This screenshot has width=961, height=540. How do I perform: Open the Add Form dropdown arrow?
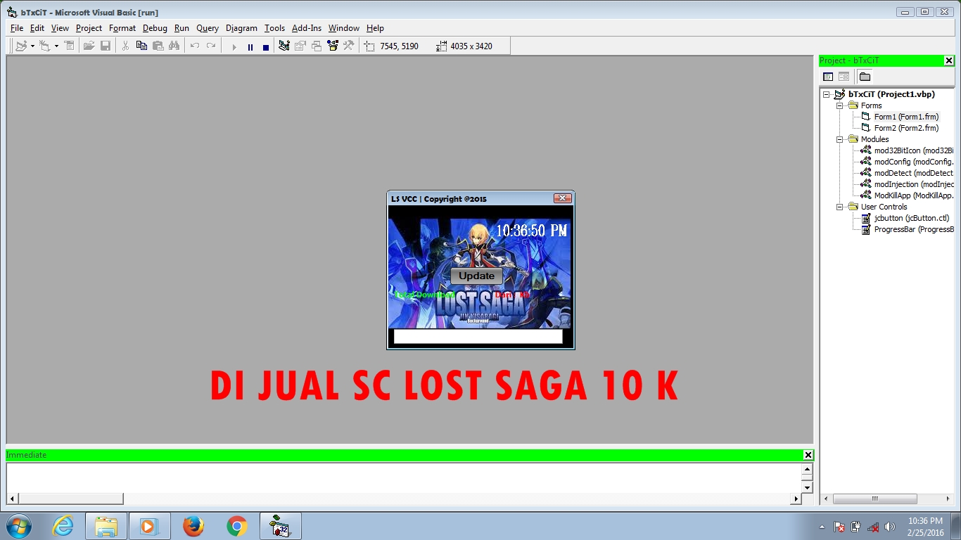point(56,46)
